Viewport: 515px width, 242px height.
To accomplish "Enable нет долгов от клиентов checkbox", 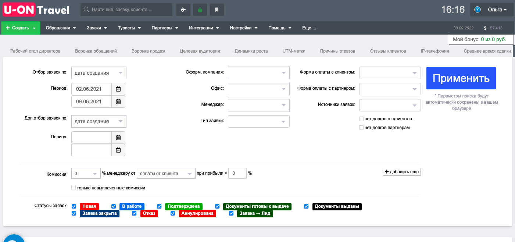I will coord(361,119).
